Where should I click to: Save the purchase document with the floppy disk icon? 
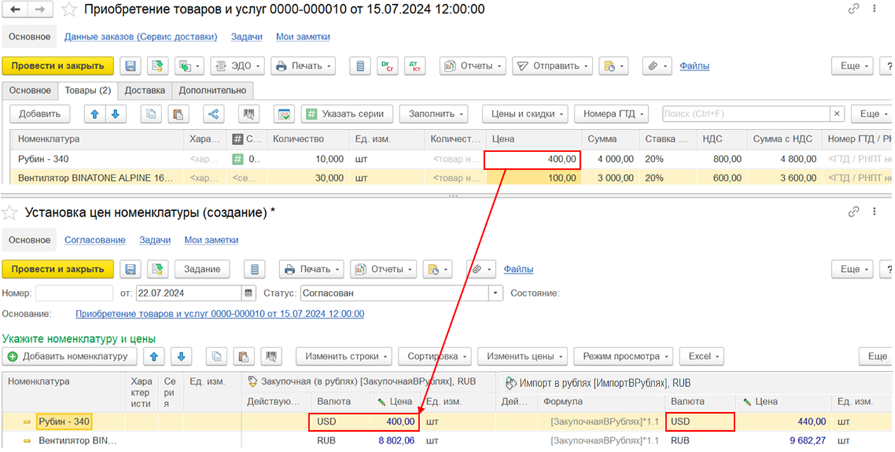[x=130, y=66]
